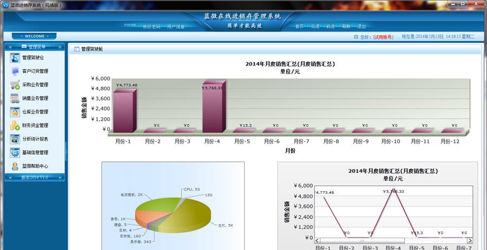
Task: Open 用户信息 in the top navigation
Action: pyautogui.click(x=176, y=26)
